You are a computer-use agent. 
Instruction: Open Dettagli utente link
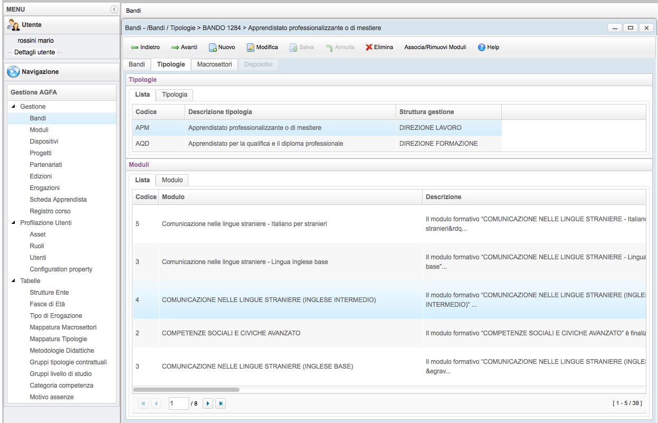tap(34, 52)
